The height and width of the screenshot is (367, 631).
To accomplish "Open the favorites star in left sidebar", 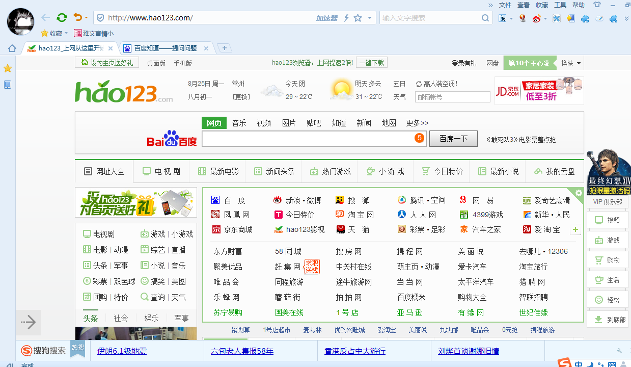I will [8, 68].
